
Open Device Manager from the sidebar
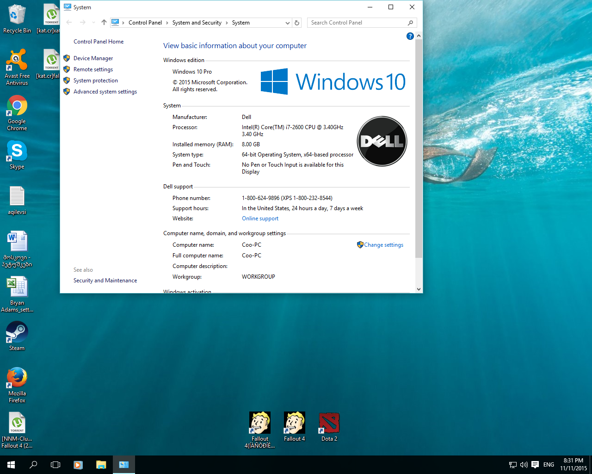point(93,58)
